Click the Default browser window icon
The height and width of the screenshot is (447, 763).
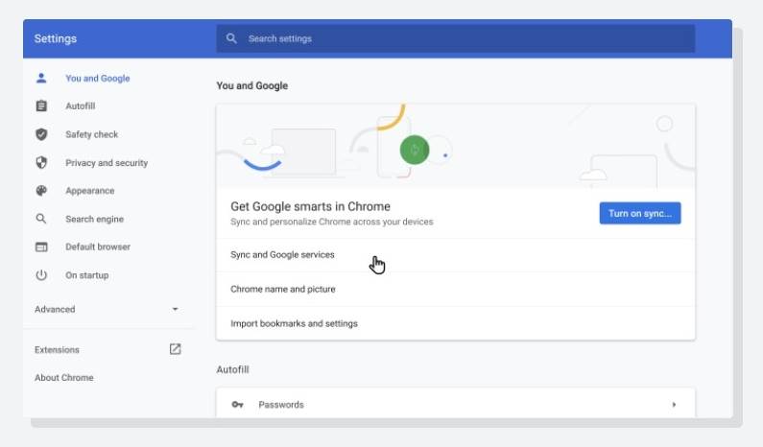[x=41, y=247]
